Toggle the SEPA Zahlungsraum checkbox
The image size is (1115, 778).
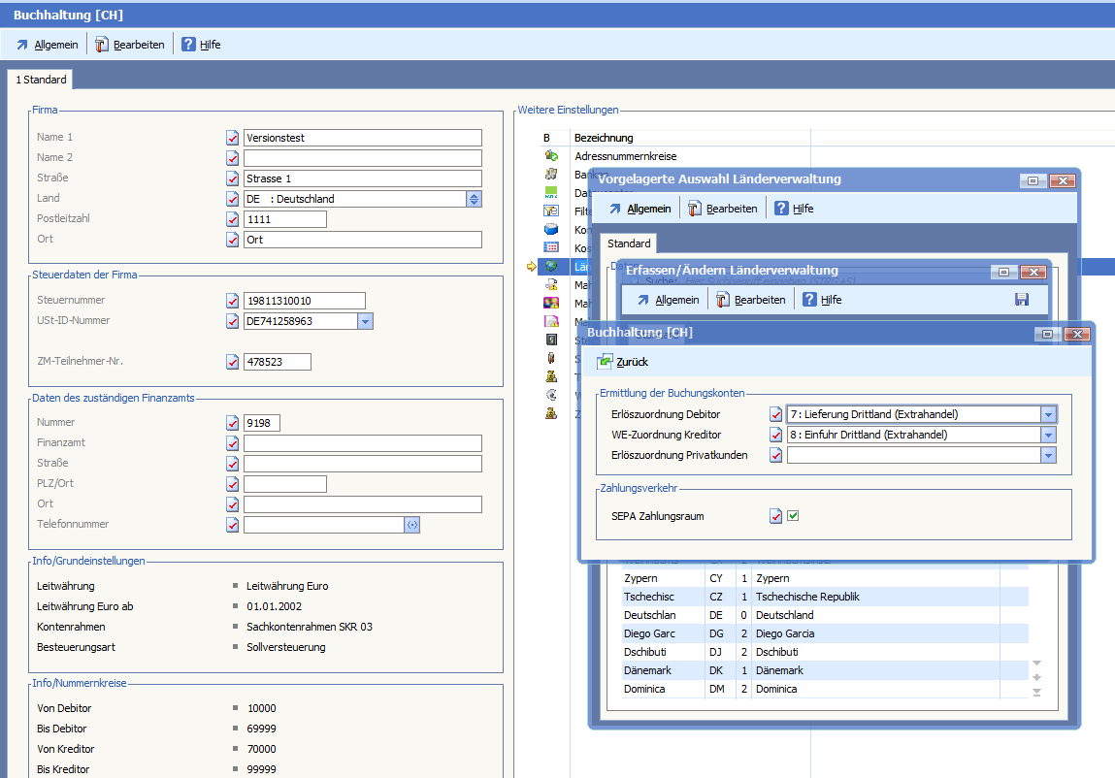point(793,517)
